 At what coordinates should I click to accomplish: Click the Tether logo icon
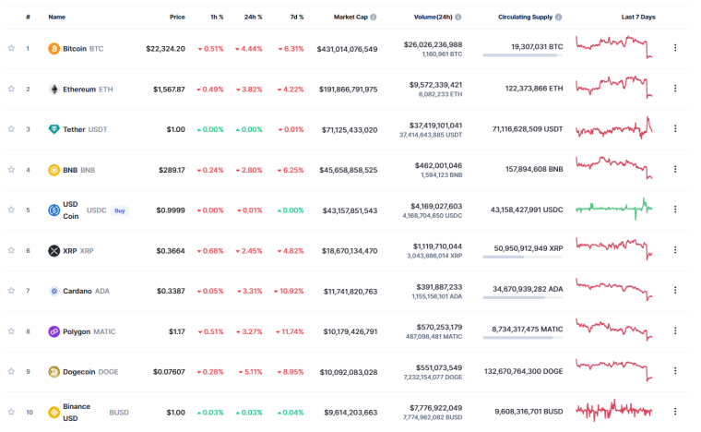53,129
